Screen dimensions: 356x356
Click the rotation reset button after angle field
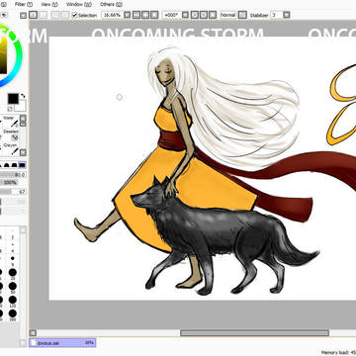coord(185,15)
